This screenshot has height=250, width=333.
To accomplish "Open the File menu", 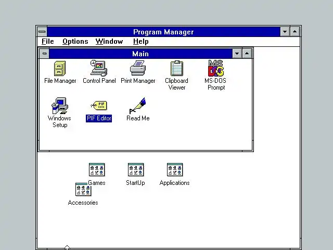I will click(47, 41).
